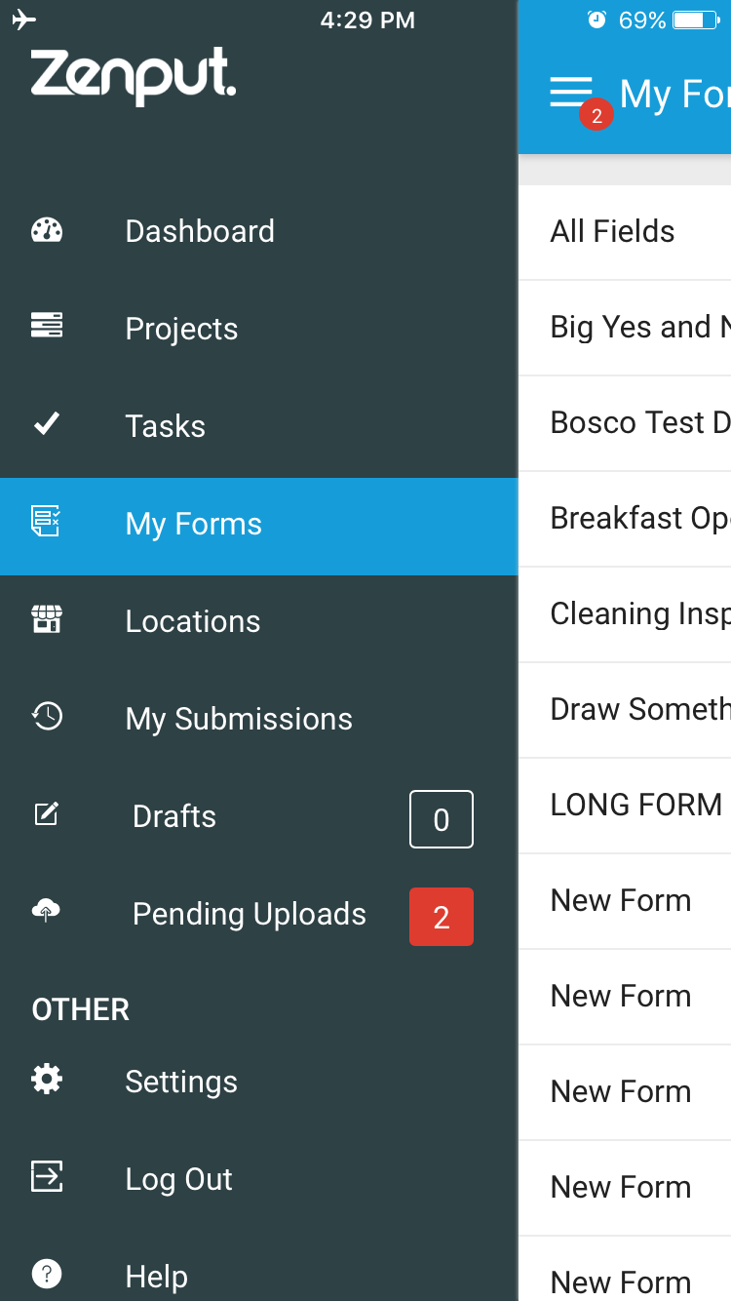Screen dimensions: 731x1301
Task: Open the Breakfast form list item
Action: (625, 519)
